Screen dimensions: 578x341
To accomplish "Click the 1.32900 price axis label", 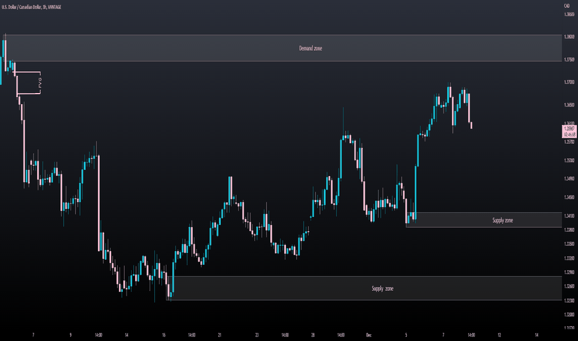I will (x=569, y=272).
